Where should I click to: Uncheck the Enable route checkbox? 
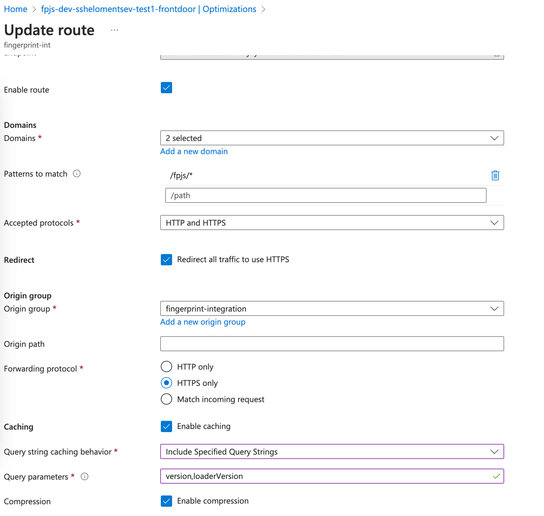pyautogui.click(x=166, y=88)
